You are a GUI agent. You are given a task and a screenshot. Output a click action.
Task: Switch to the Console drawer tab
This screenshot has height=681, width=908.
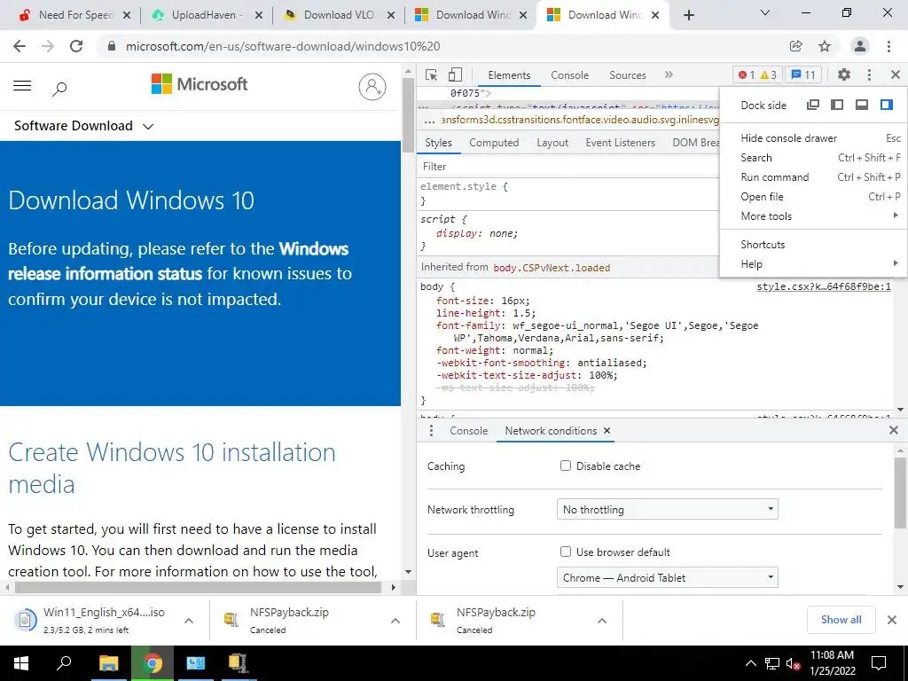[x=468, y=431]
